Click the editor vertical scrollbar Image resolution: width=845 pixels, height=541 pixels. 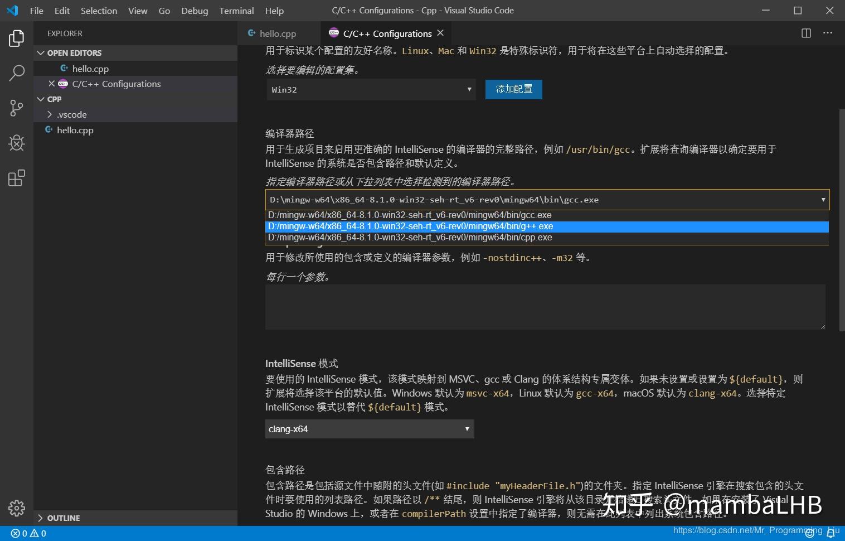coord(842,220)
